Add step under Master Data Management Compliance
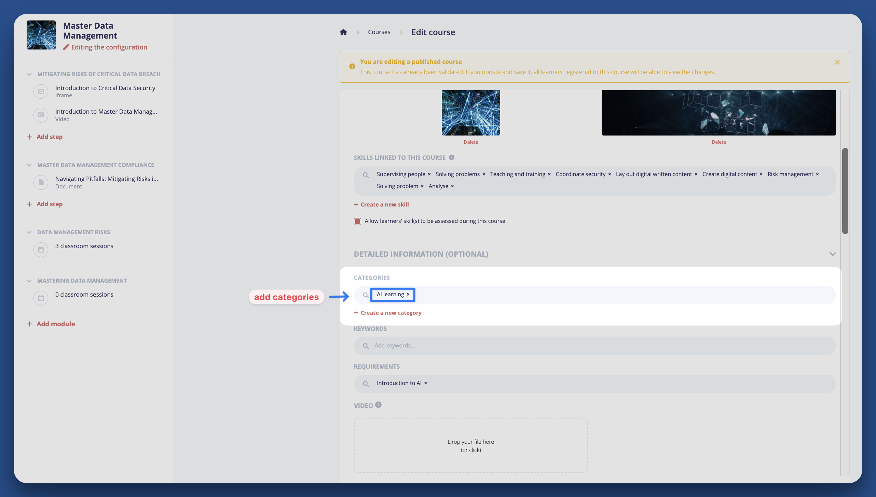876x497 pixels. 45,204
